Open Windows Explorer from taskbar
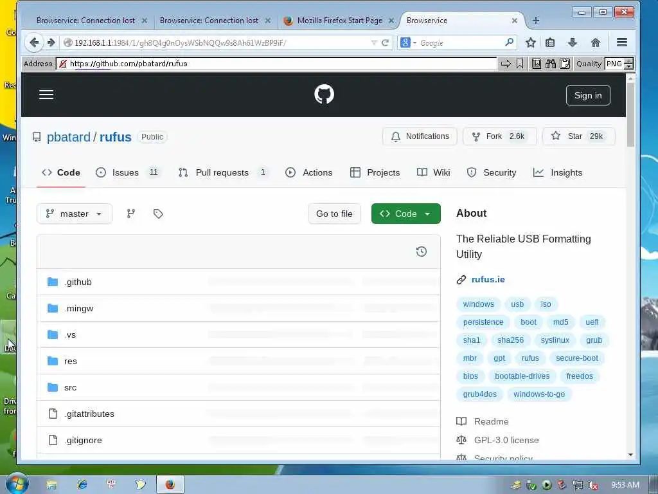The image size is (658, 494). tap(51, 485)
